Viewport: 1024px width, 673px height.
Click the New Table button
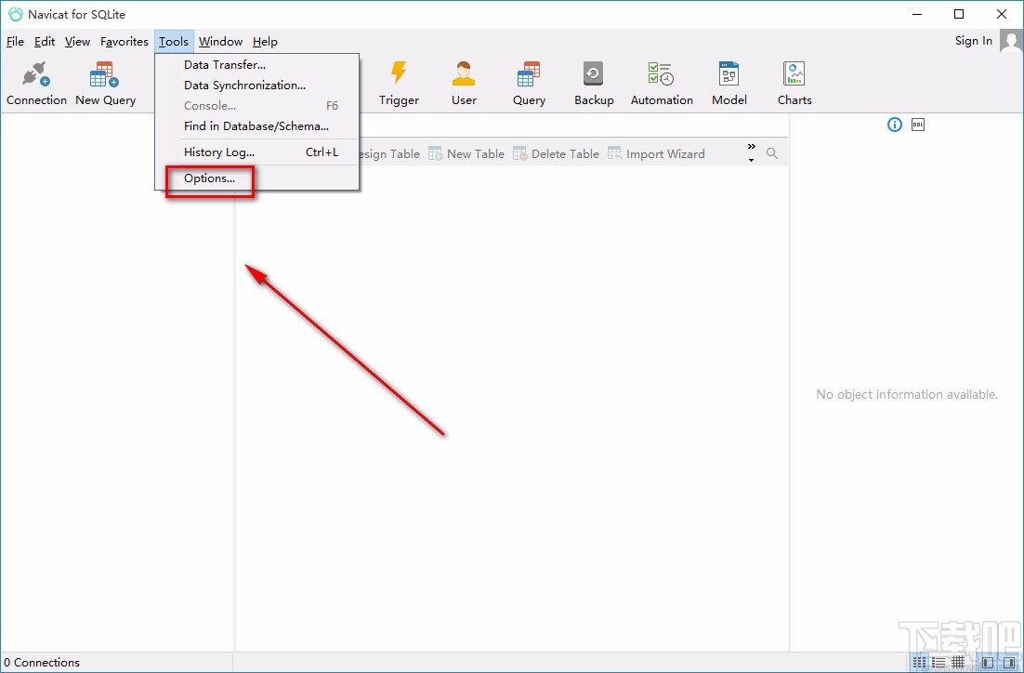(x=466, y=153)
